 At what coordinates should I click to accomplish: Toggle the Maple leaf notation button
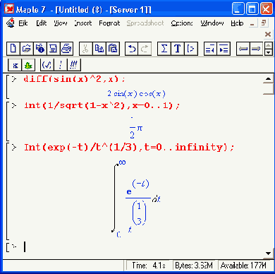point(28,65)
